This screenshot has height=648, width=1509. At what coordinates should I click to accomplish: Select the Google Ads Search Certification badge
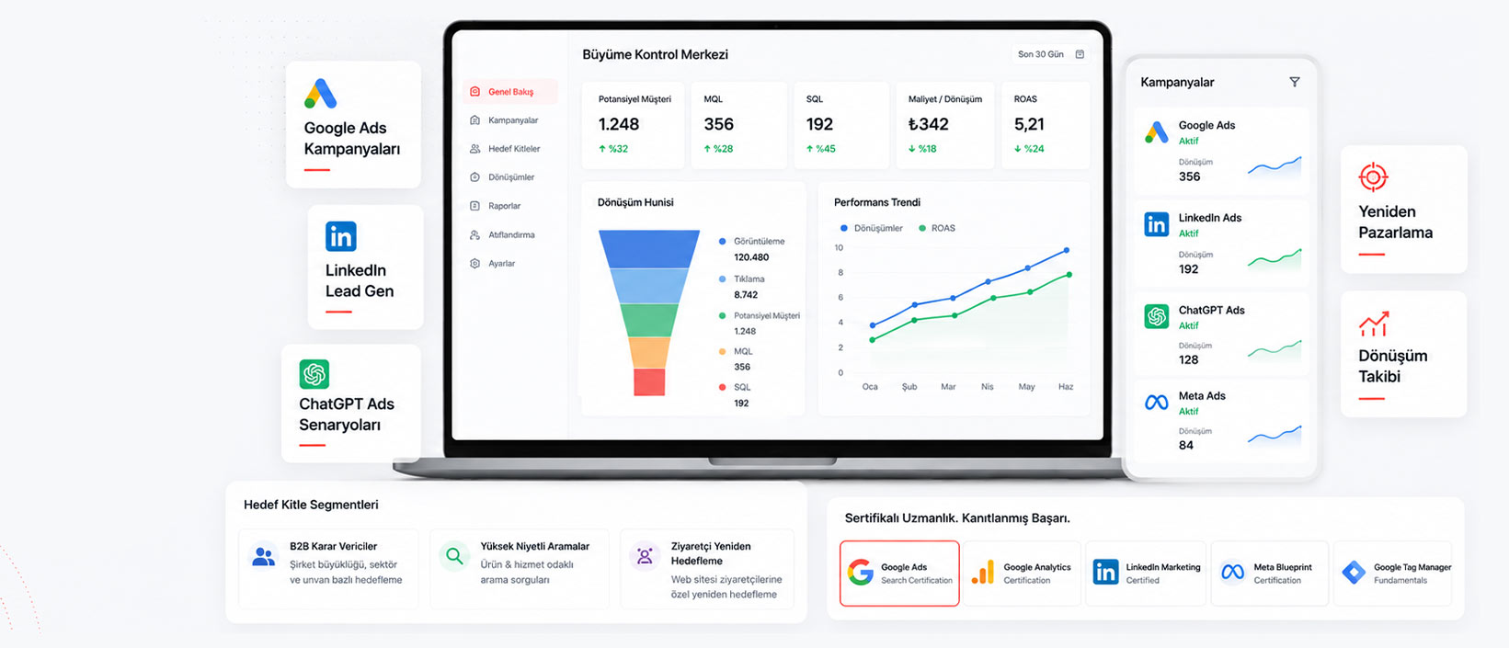pos(899,574)
